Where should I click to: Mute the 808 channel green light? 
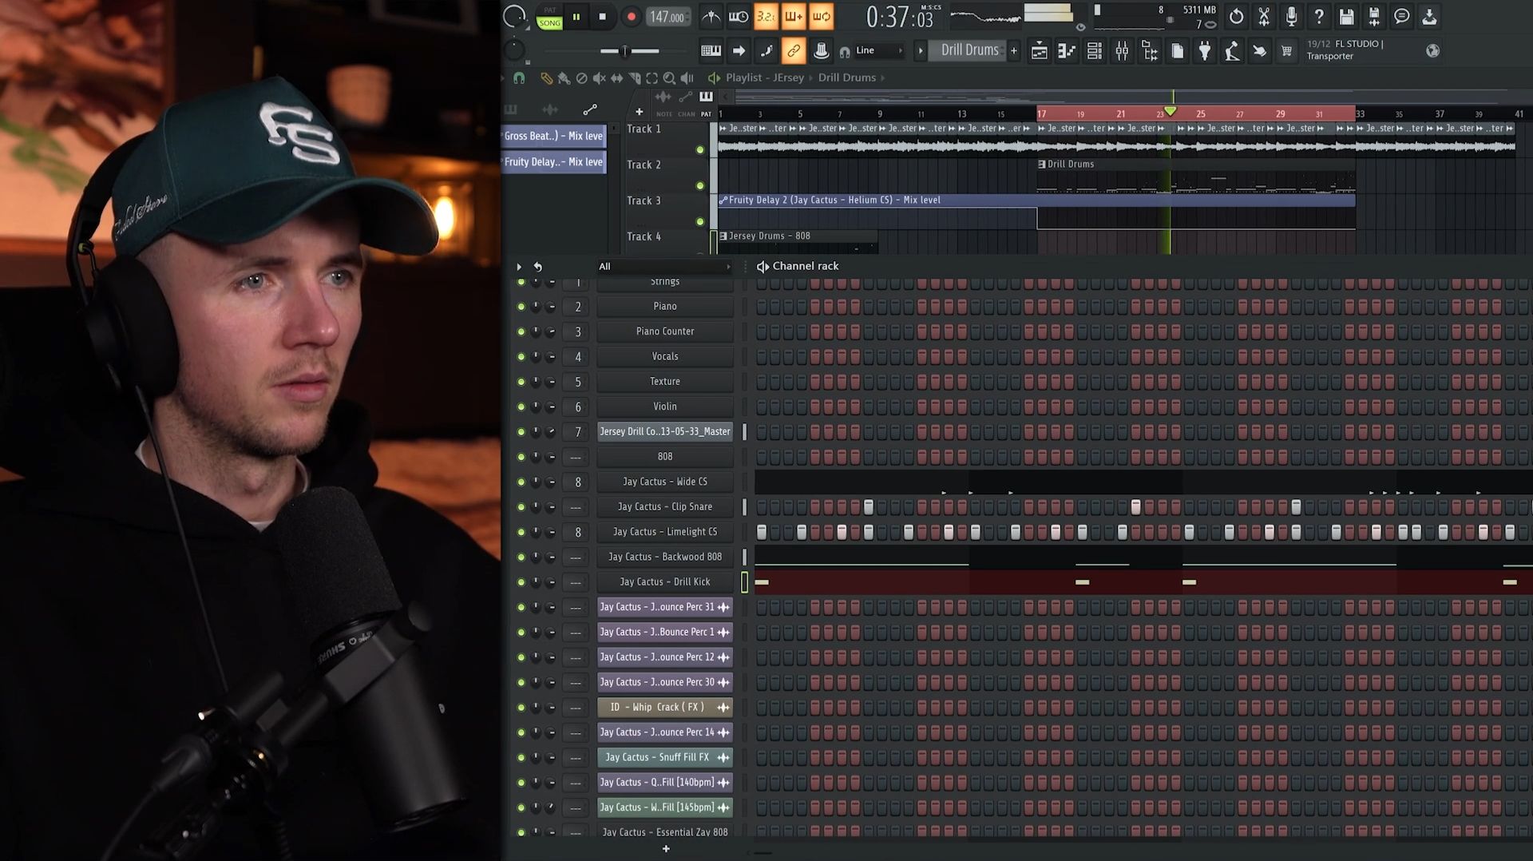coord(521,457)
